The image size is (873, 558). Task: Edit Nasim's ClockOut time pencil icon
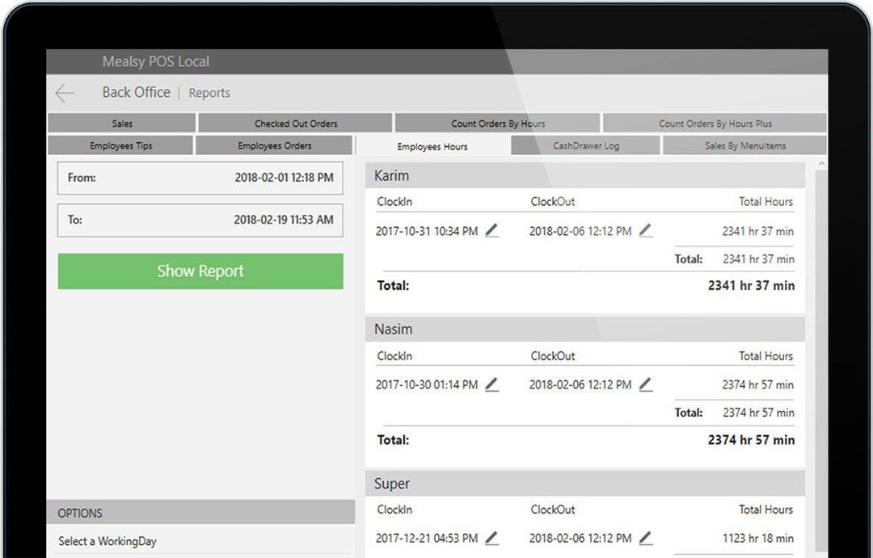click(x=645, y=385)
